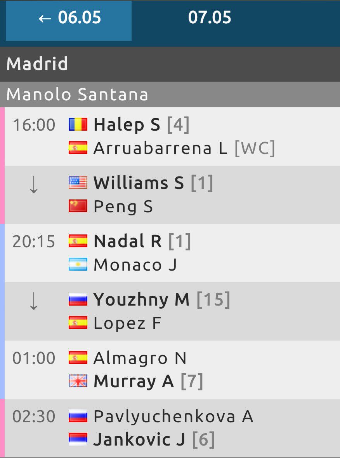The image size is (340, 458).
Task: Select the Manolo Santana court header
Action: 77,94
